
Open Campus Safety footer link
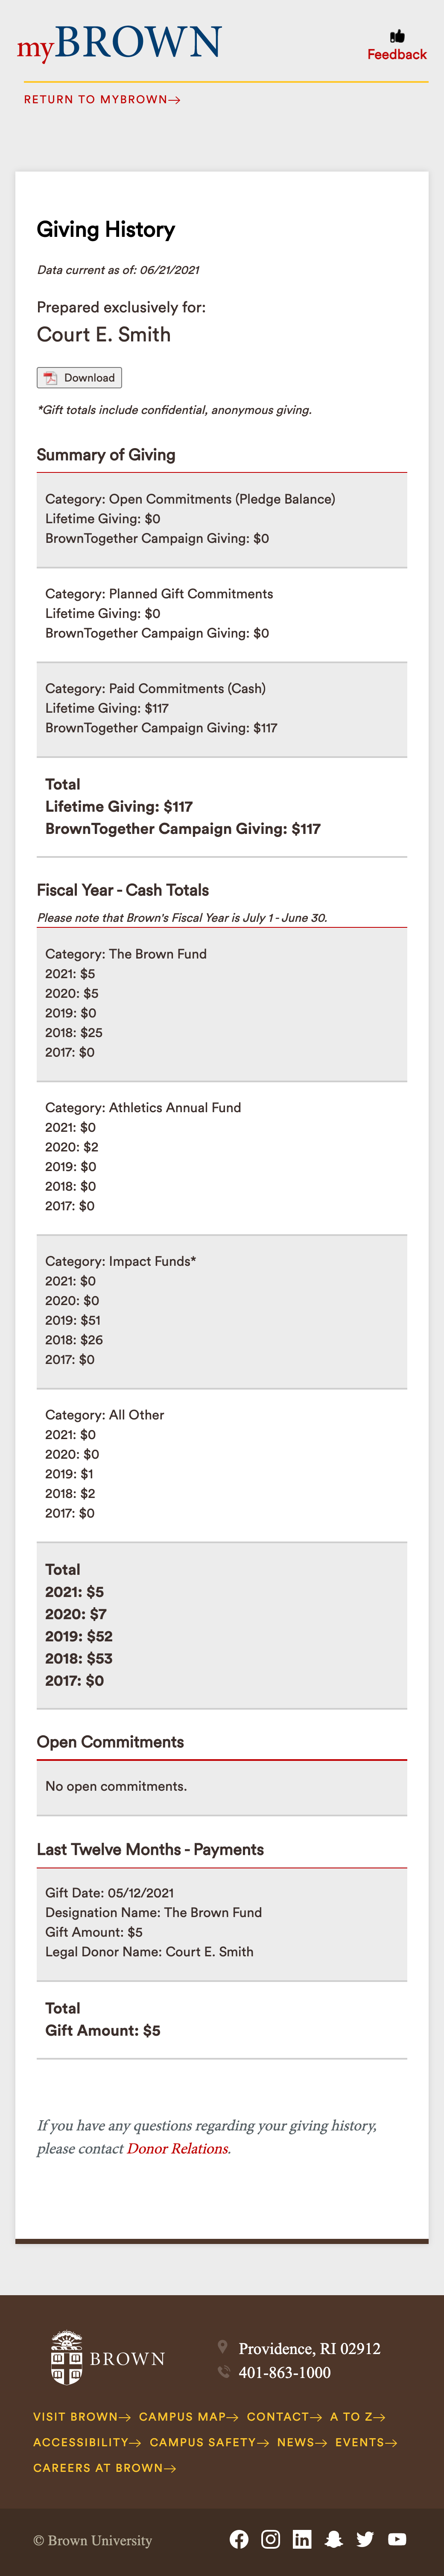click(x=209, y=2443)
